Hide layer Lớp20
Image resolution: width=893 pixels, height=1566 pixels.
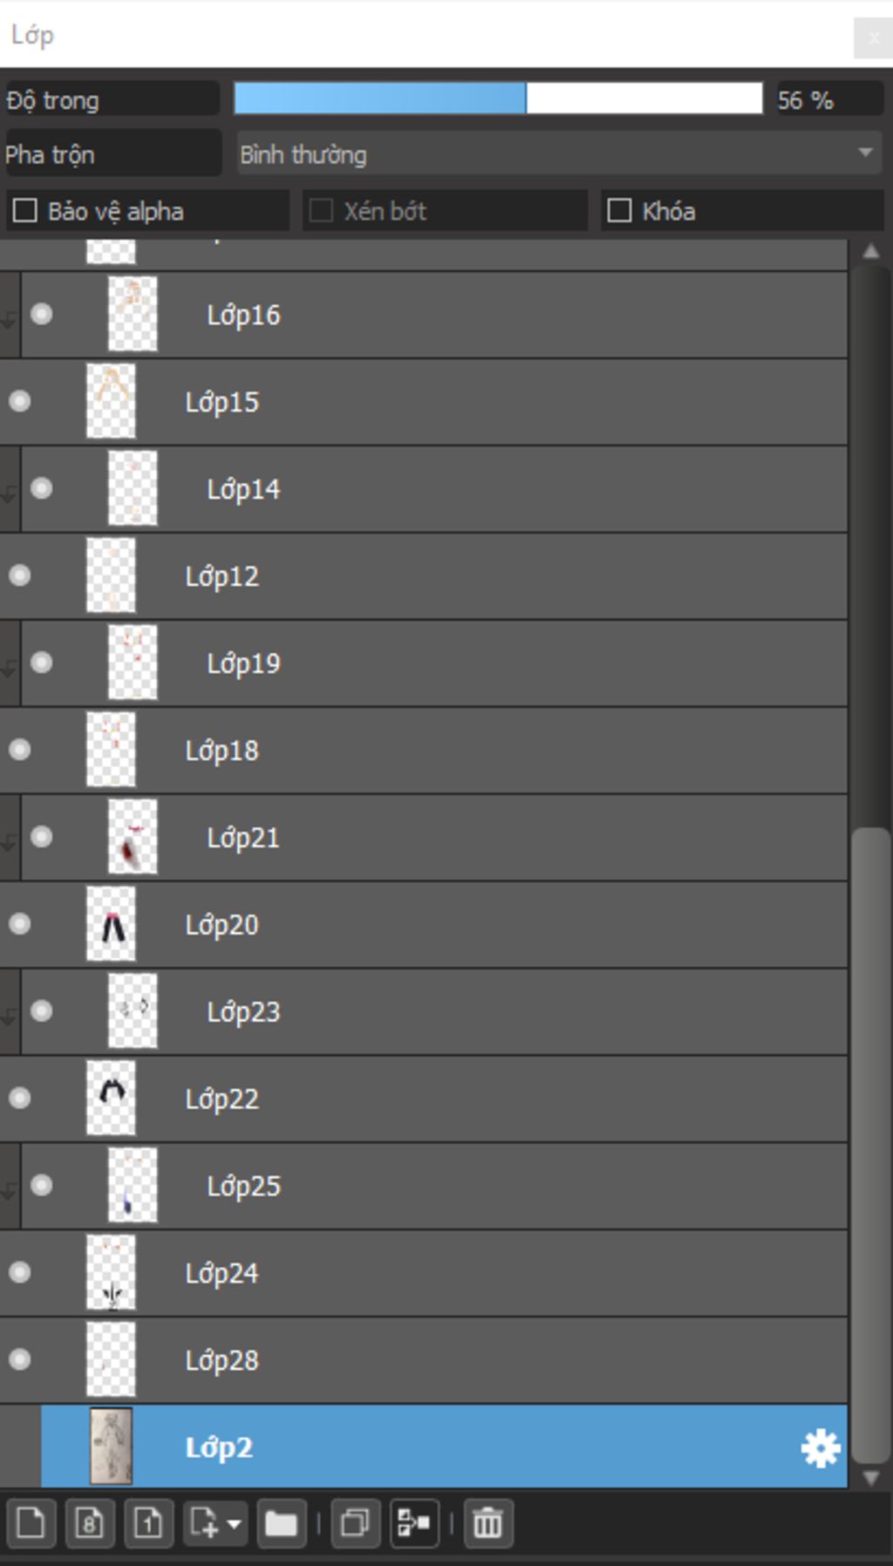pos(19,924)
